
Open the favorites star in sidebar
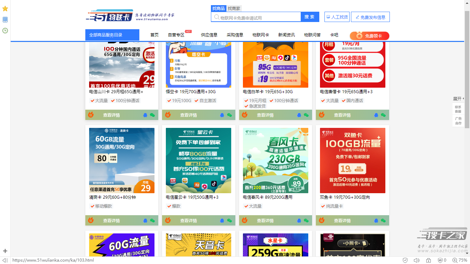(5, 9)
